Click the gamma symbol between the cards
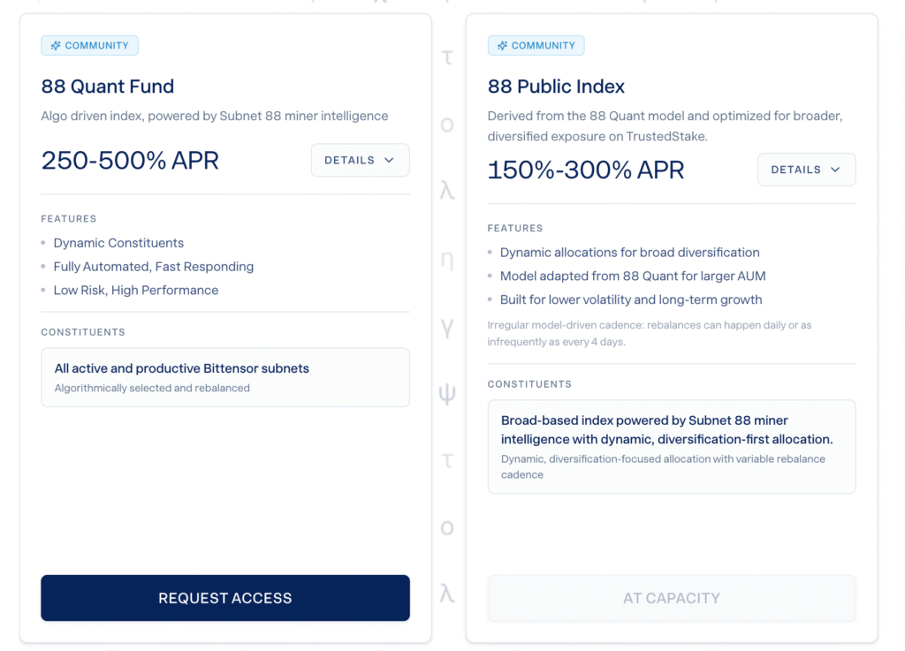 (x=447, y=327)
